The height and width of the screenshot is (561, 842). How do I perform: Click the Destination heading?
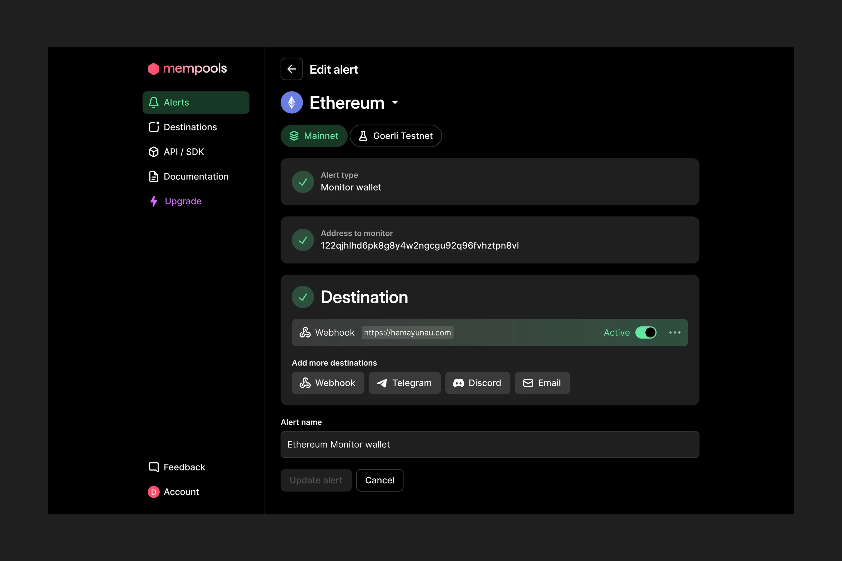pyautogui.click(x=364, y=297)
